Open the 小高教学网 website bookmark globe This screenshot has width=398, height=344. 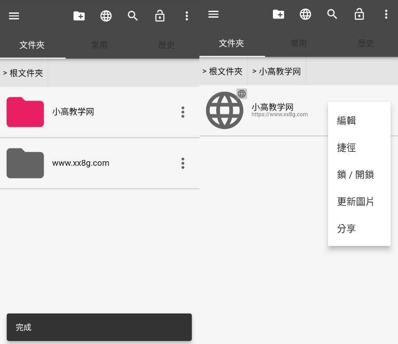224,110
